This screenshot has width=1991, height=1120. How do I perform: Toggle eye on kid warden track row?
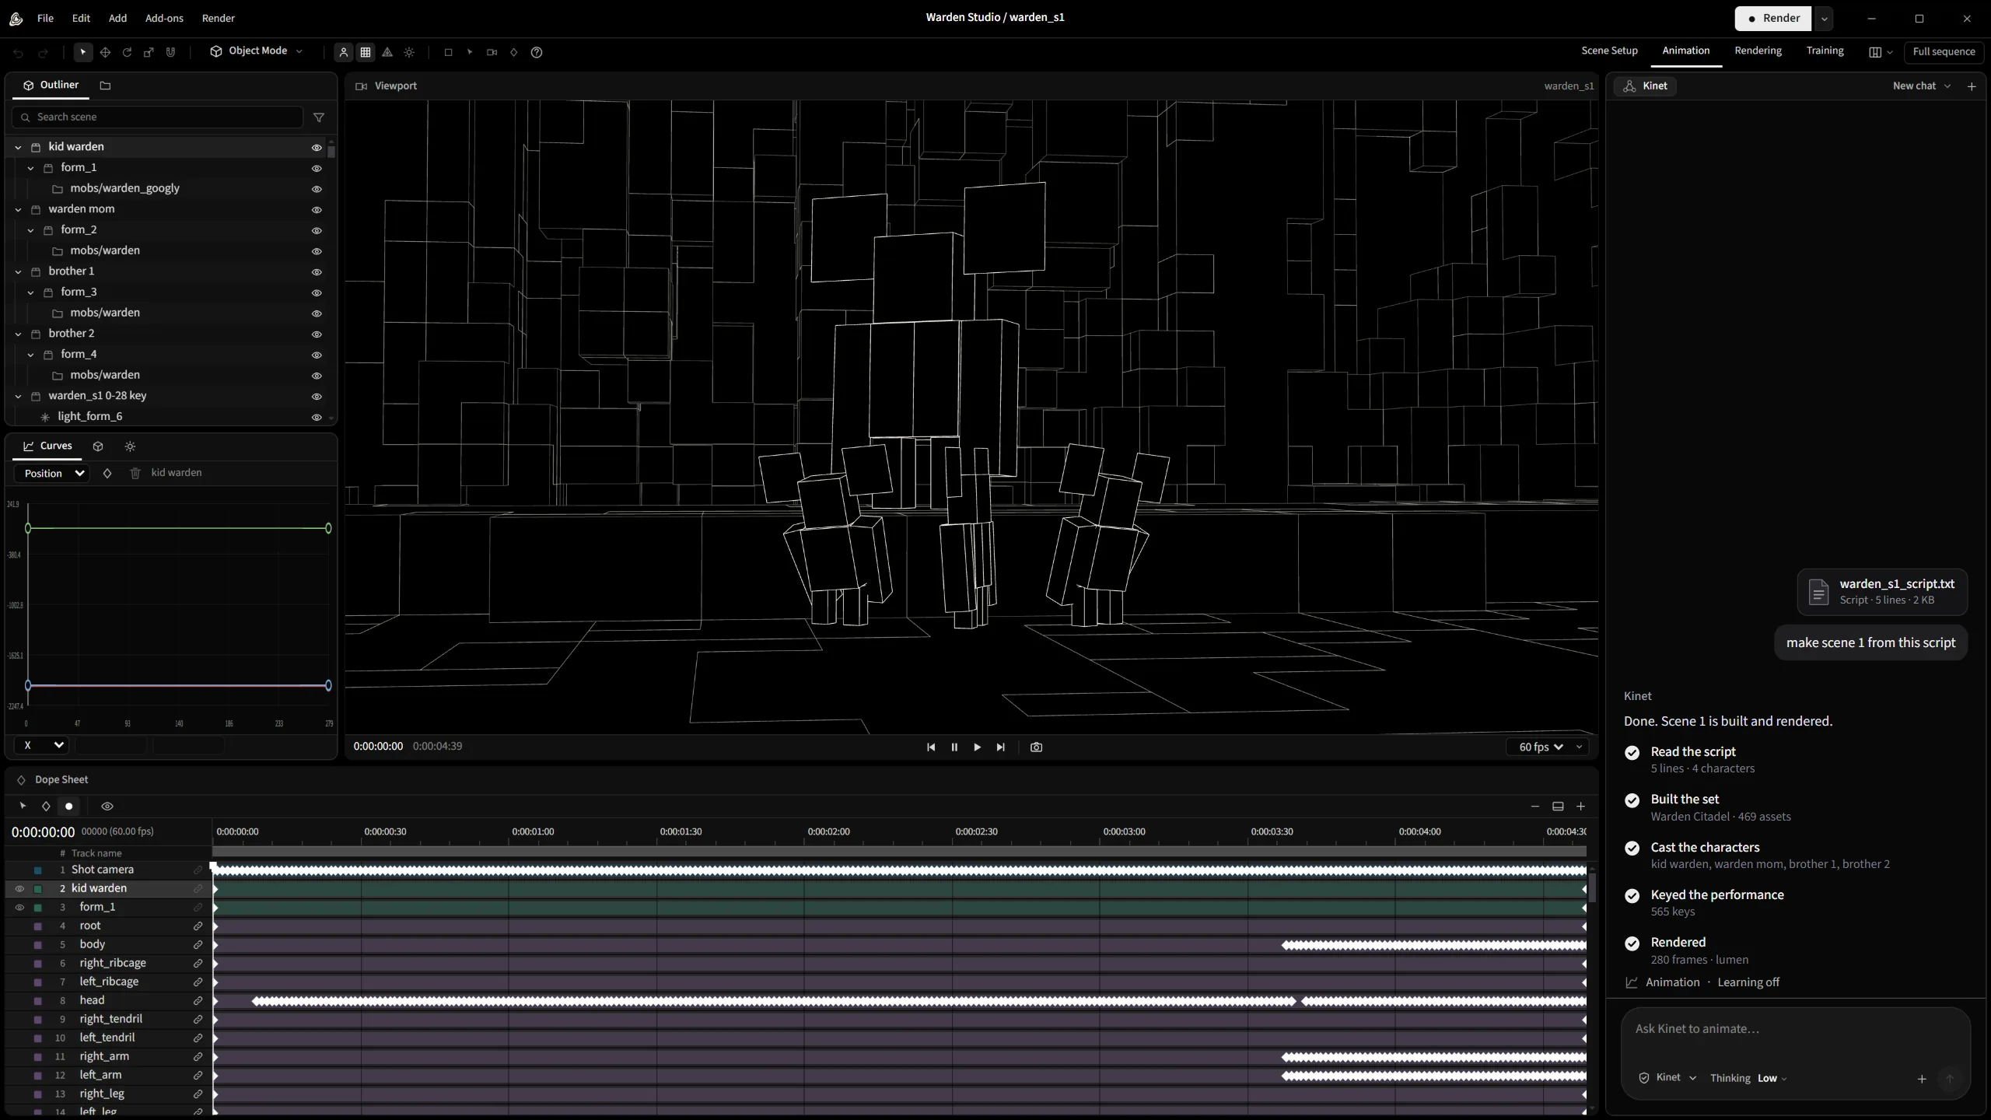point(19,889)
